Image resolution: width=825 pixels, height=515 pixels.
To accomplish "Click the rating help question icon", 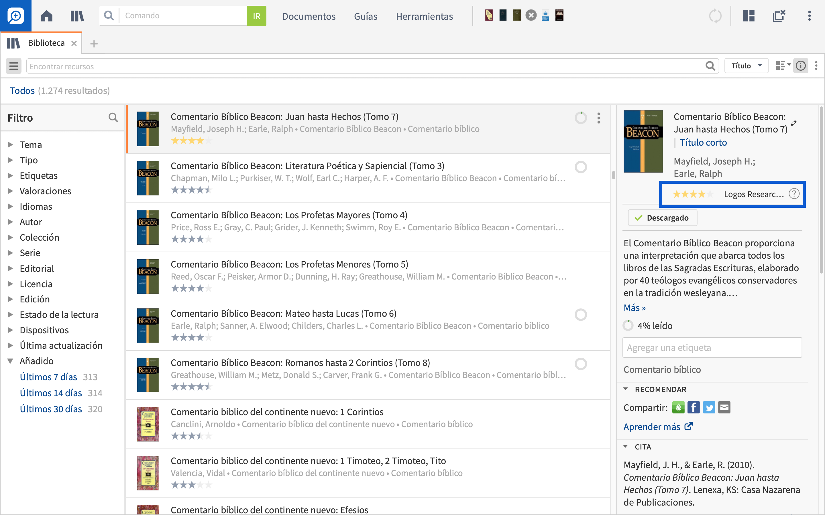I will pos(794,194).
